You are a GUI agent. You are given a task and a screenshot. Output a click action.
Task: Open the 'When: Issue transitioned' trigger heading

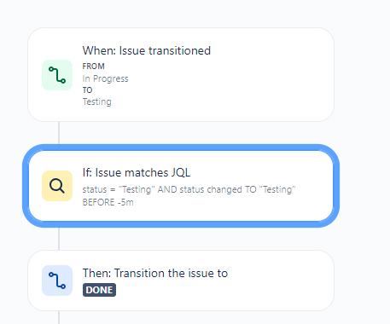point(147,51)
